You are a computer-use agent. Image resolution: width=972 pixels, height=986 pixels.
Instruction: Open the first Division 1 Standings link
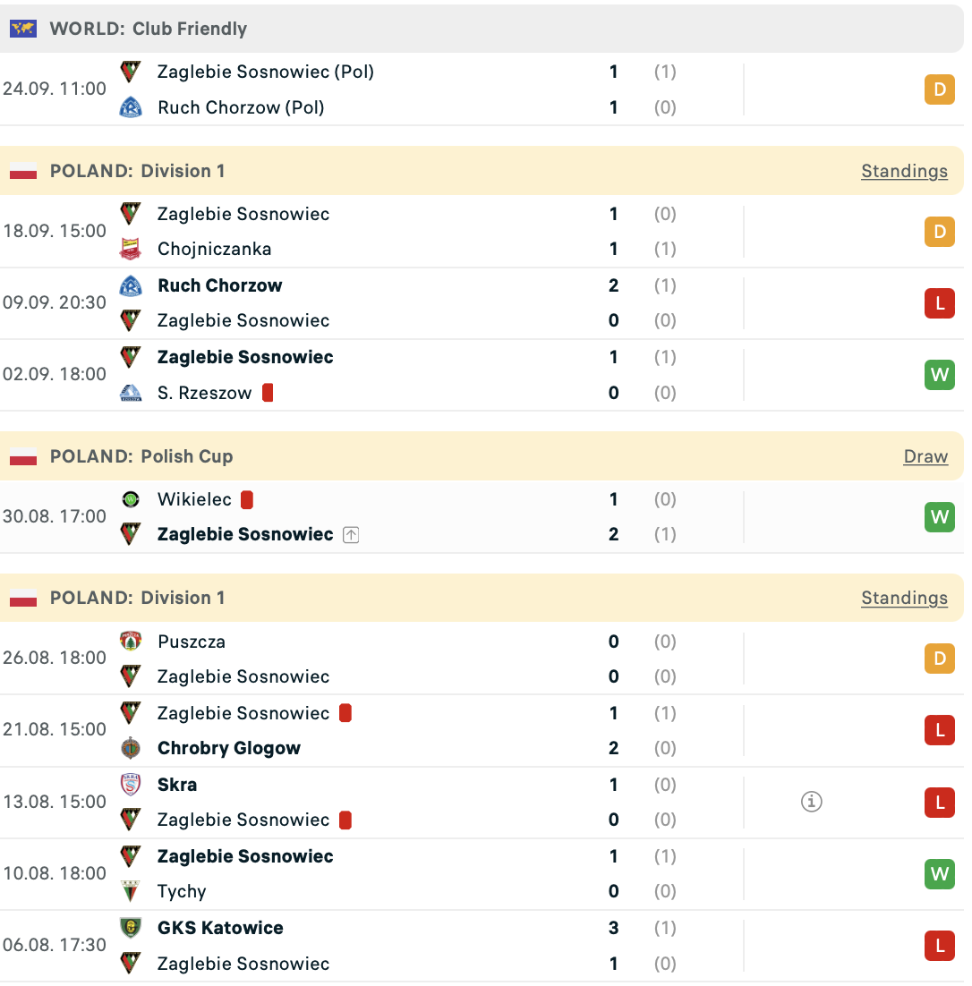pos(904,171)
